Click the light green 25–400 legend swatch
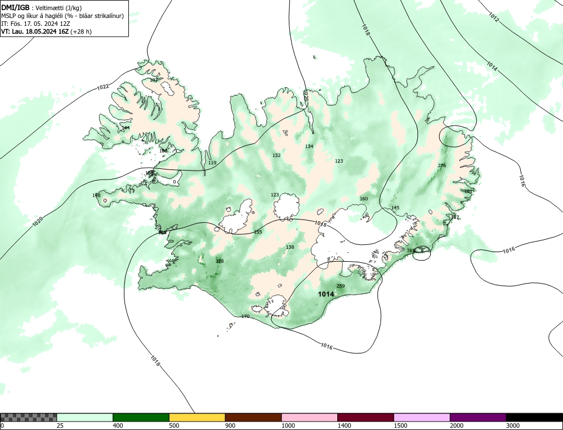563x430 pixels. coord(85,417)
